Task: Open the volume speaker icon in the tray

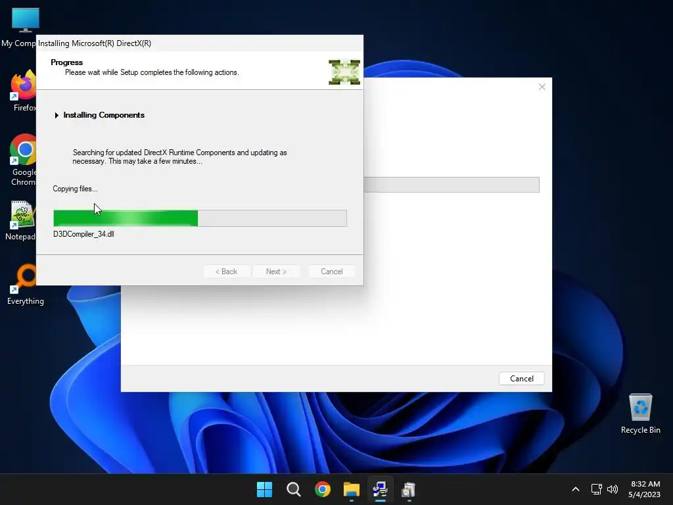Action: click(x=613, y=489)
